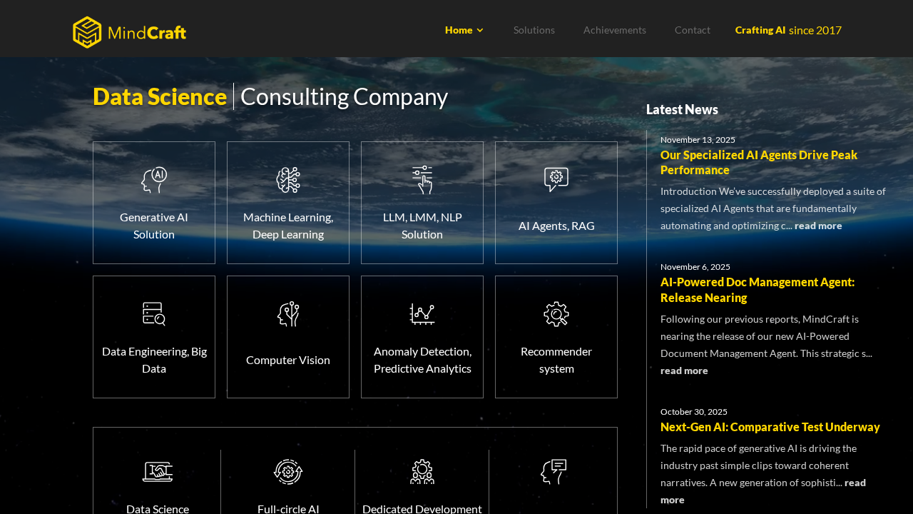Open the Contact menu item

(x=693, y=30)
